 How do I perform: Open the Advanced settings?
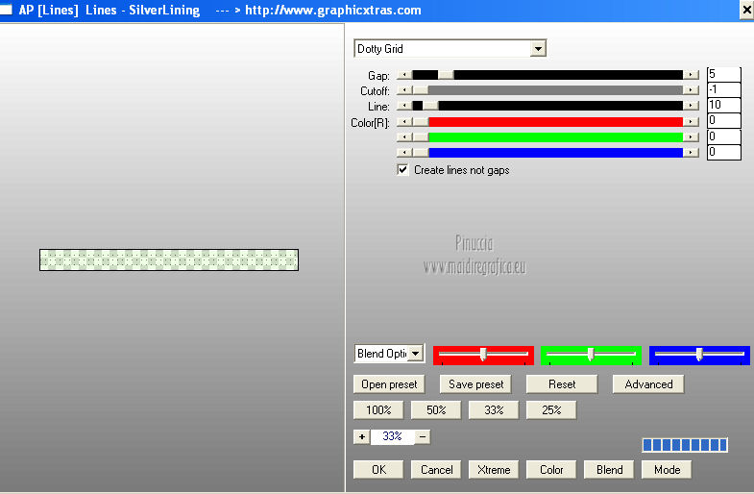point(648,384)
